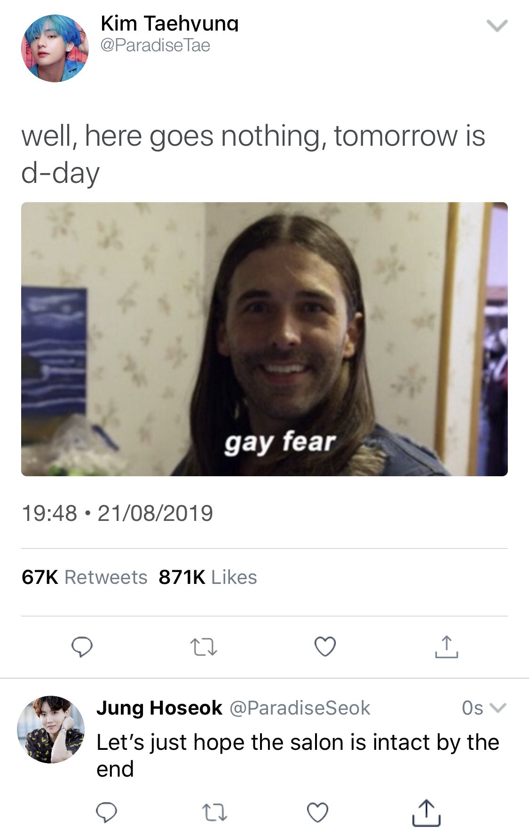Image resolution: width=529 pixels, height=834 pixels.
Task: Reply to Jung Hoseok's comment
Action: pos(106,812)
